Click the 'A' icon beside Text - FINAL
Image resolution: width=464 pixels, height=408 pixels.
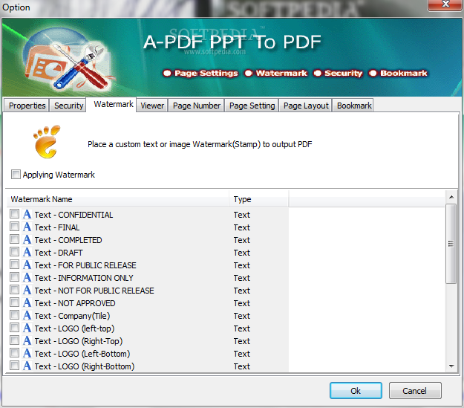(27, 227)
